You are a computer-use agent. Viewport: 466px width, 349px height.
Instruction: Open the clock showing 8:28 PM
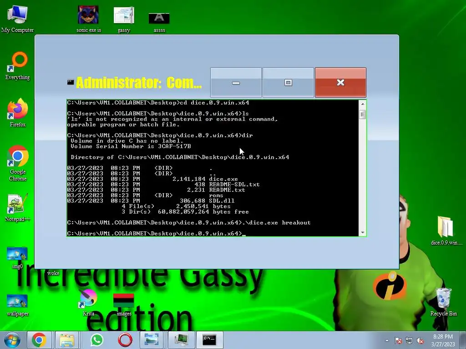(443, 340)
